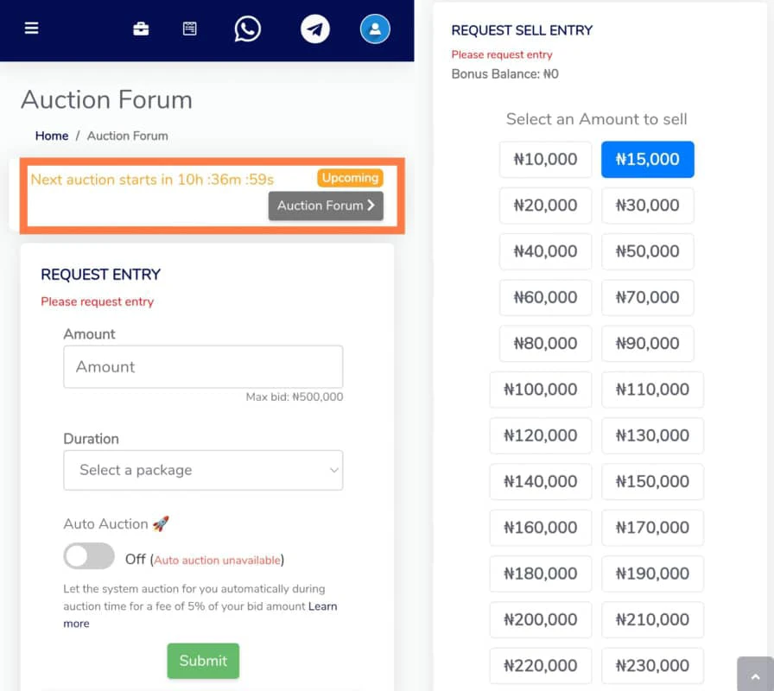The image size is (774, 691).
Task: Choose ₦90,000 amount option
Action: 648,343
